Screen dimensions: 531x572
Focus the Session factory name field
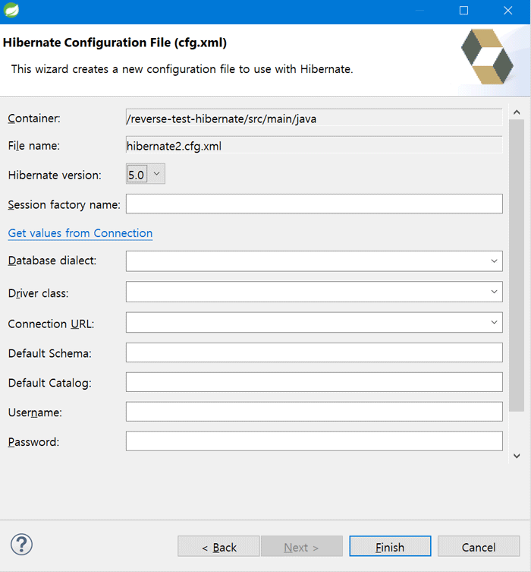coord(314,204)
